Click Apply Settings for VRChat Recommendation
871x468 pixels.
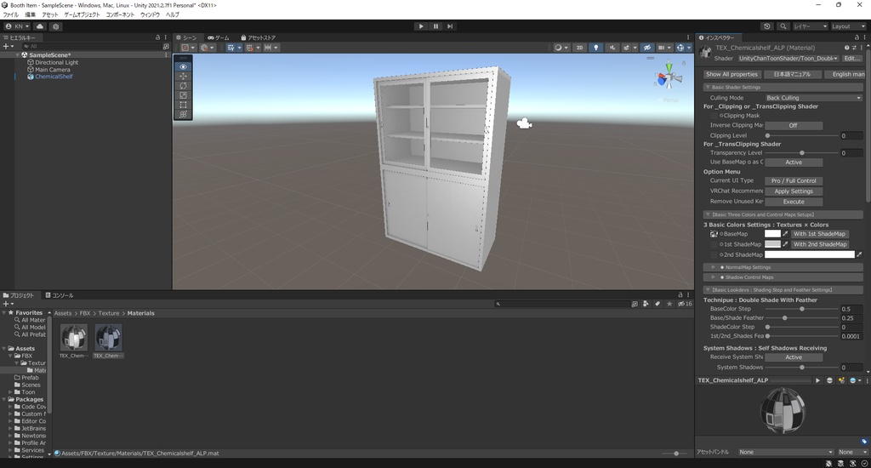coord(794,191)
